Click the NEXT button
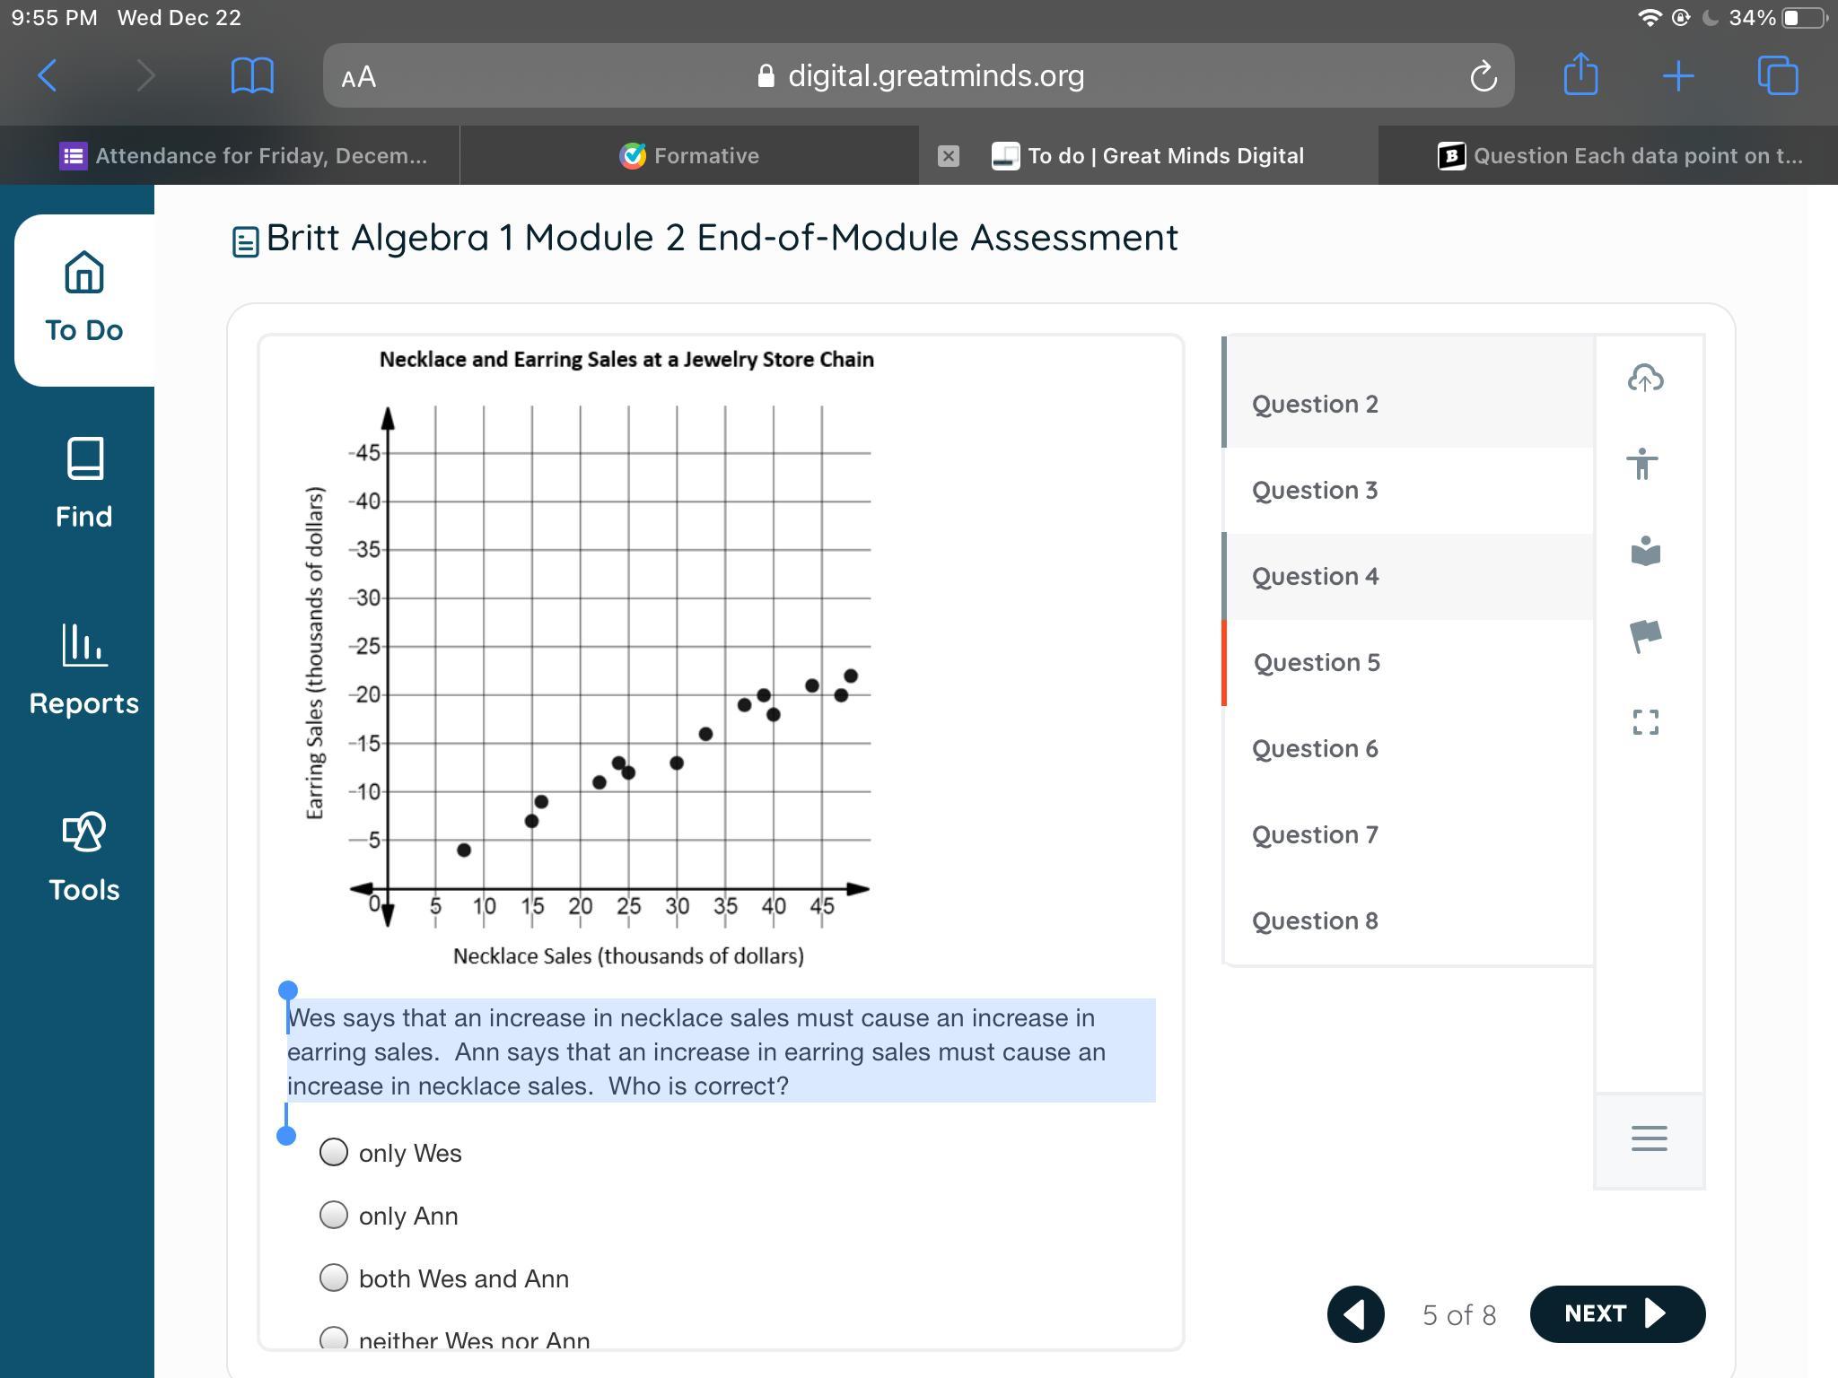 point(1616,1313)
